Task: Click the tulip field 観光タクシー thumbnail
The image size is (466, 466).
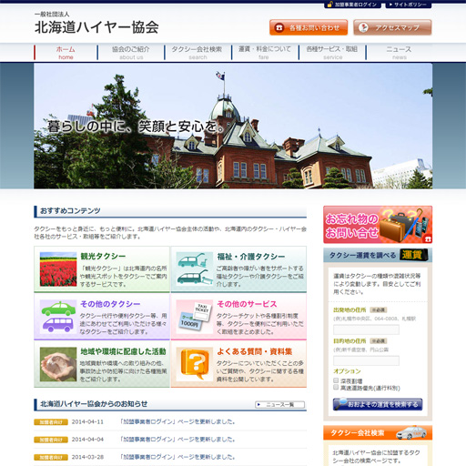Action: point(58,269)
